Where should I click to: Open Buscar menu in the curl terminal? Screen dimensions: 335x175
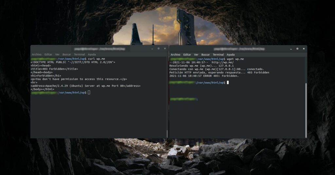(67, 55)
